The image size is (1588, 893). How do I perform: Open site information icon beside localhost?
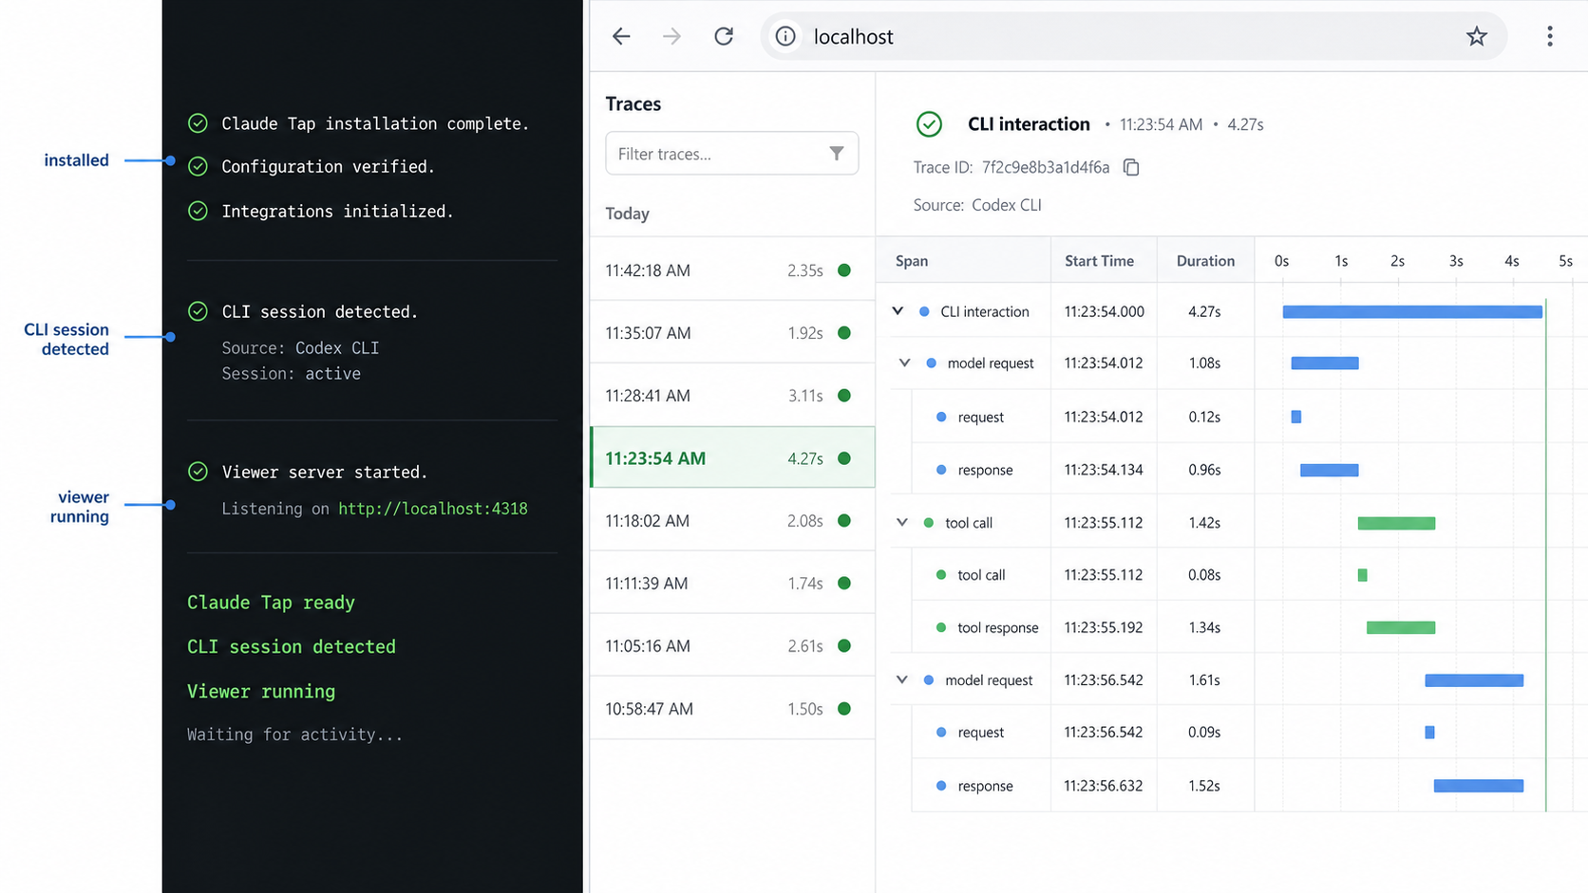(x=785, y=36)
